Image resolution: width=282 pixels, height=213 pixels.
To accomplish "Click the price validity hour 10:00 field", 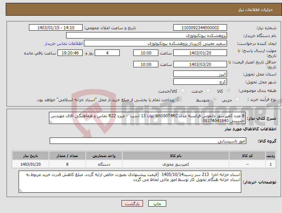I will point(146,64).
